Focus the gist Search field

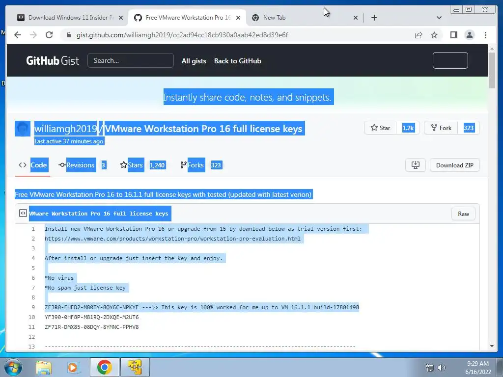[x=131, y=60]
